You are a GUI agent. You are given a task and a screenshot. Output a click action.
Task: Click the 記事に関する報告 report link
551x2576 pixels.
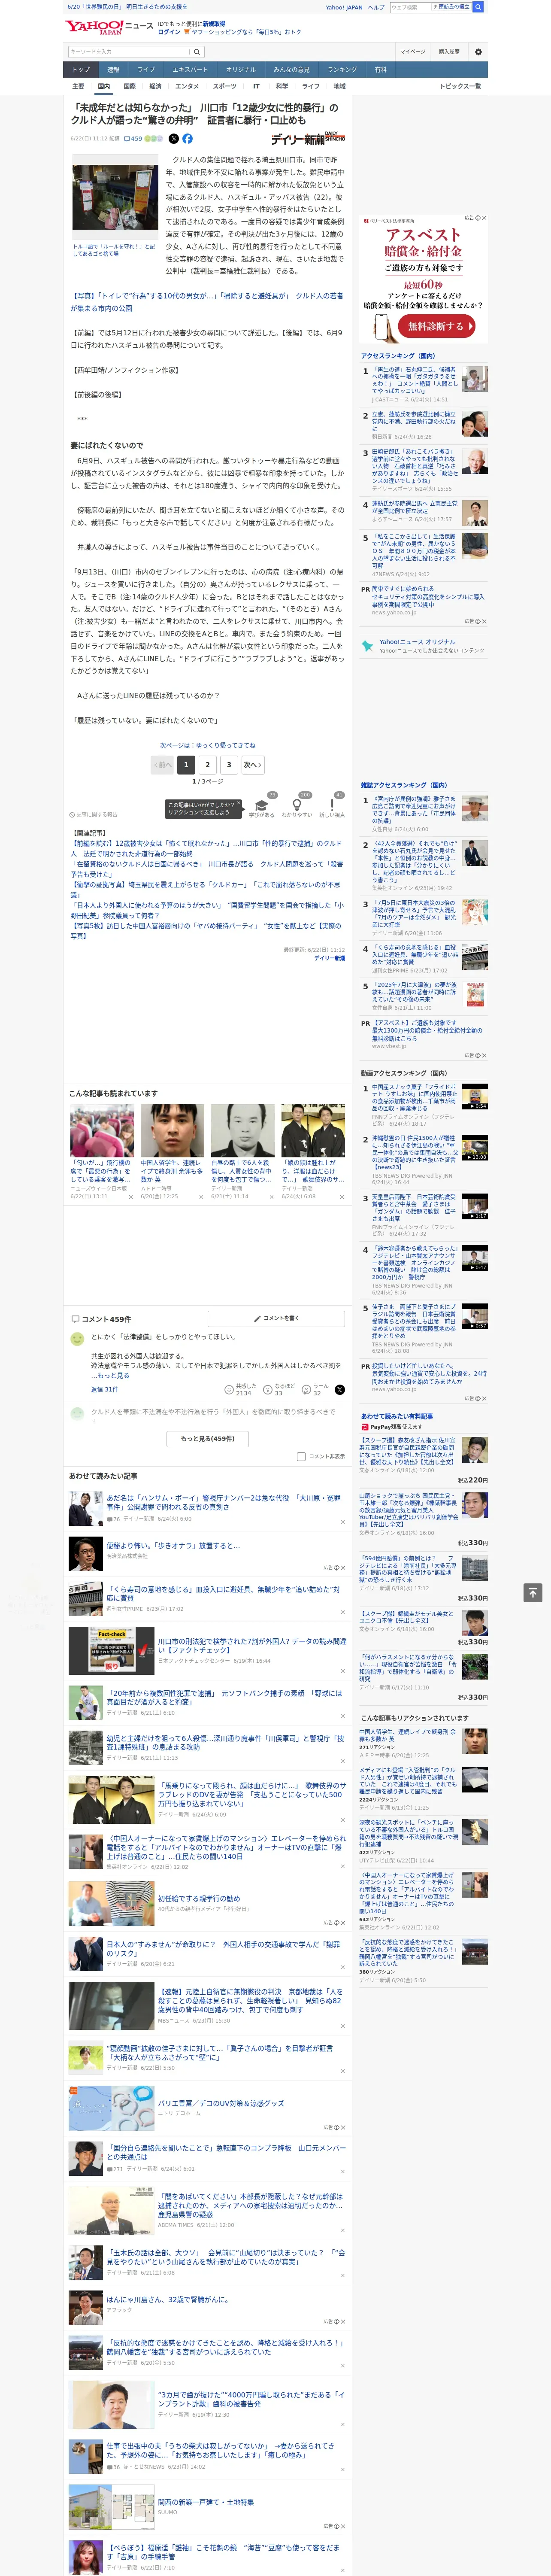tap(93, 815)
